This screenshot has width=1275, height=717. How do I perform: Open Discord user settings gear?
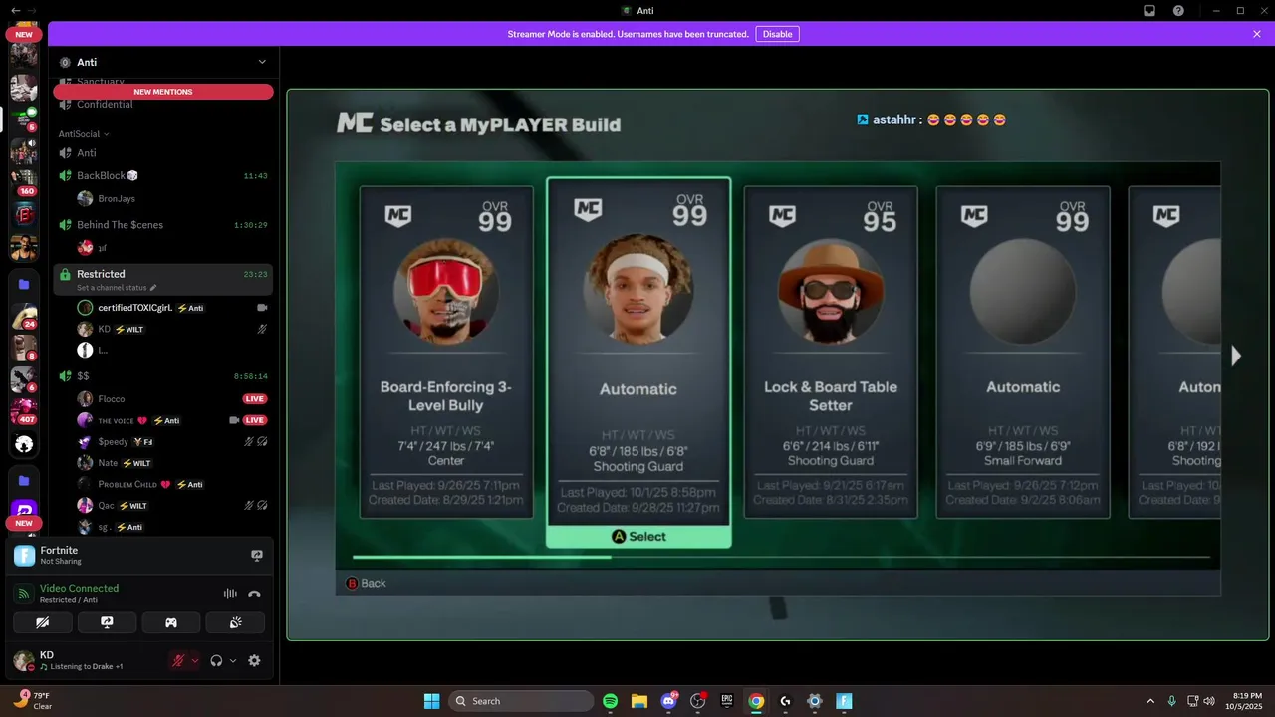(x=254, y=660)
